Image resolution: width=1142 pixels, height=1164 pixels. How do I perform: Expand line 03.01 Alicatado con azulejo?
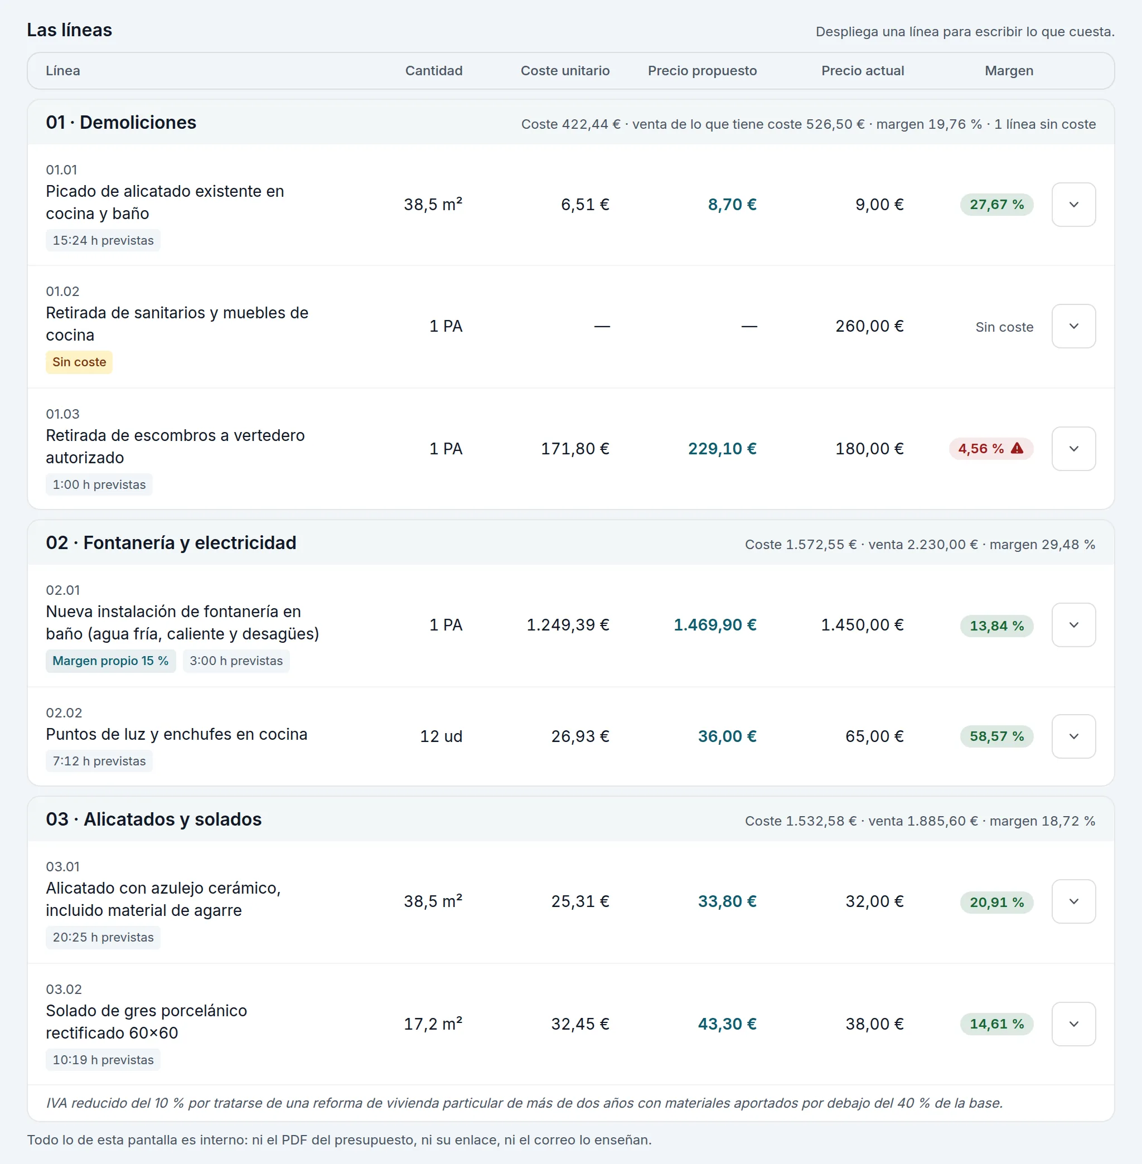1073,901
